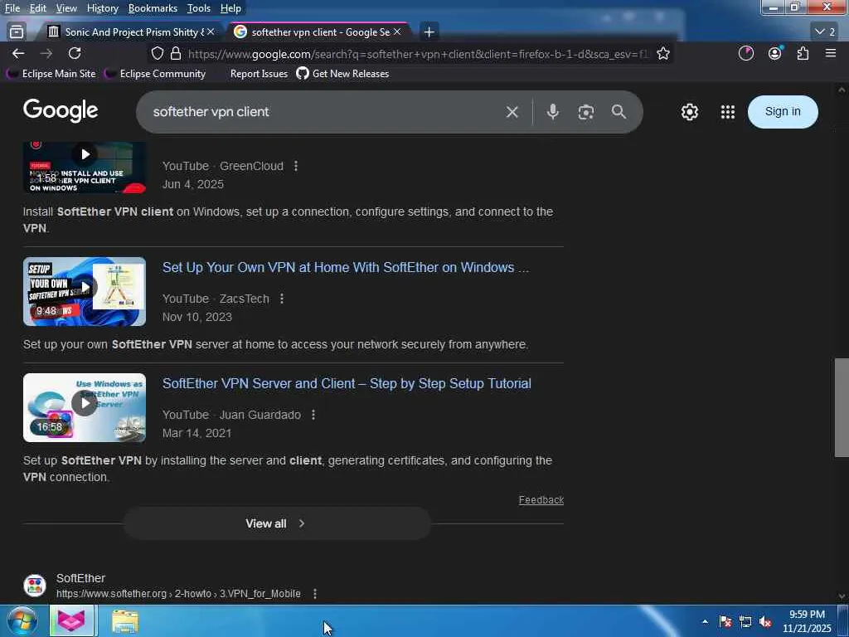
Task: Open File Explorer from the taskbar
Action: pos(125,620)
